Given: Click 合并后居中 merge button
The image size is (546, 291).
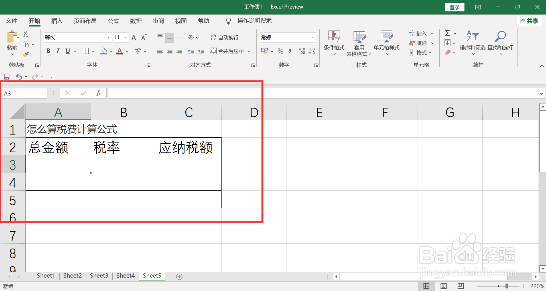Looking at the screenshot, I should click(227, 51).
